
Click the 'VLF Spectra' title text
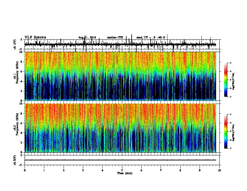tap(35, 37)
